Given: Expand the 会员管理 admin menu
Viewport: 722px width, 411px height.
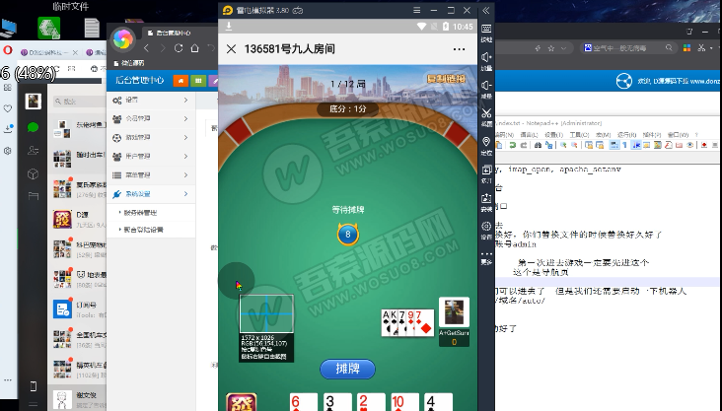Looking at the screenshot, I should (151, 118).
